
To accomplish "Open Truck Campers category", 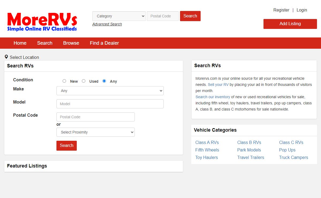I will click(293, 157).
